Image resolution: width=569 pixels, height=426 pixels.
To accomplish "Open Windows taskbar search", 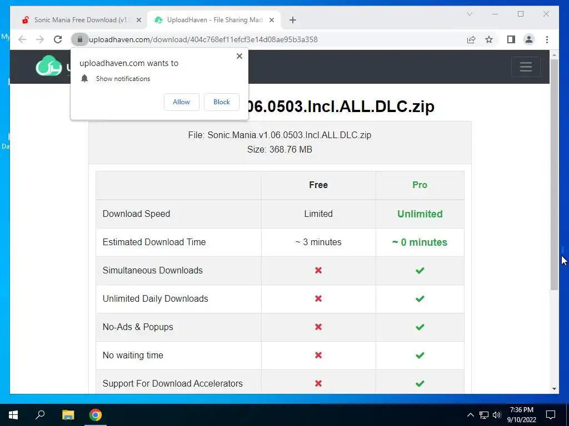I will [x=40, y=415].
